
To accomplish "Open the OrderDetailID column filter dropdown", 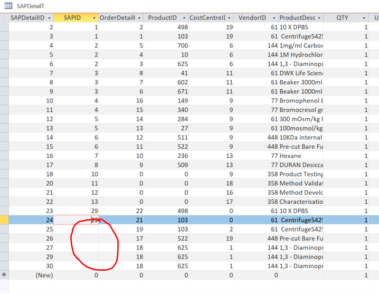I will coord(140,18).
